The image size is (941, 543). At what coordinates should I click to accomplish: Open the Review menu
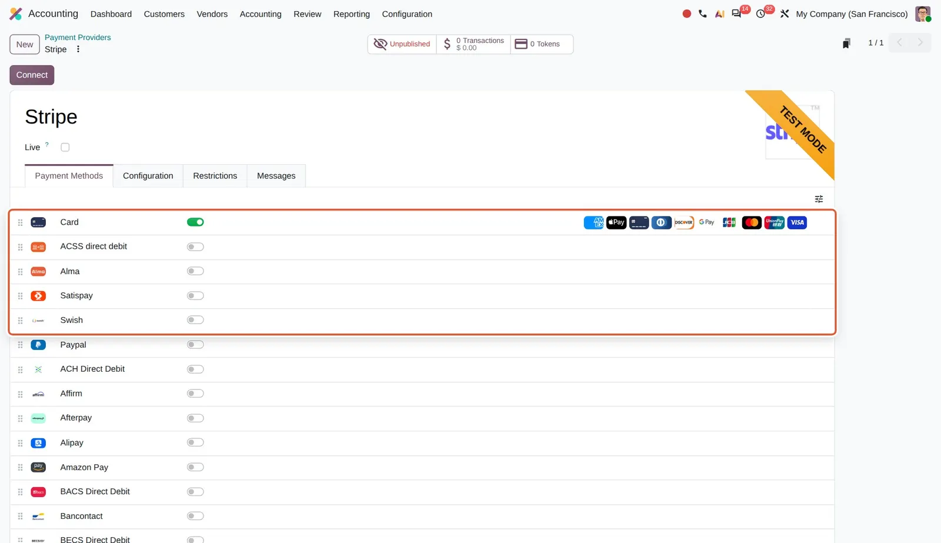pos(308,14)
